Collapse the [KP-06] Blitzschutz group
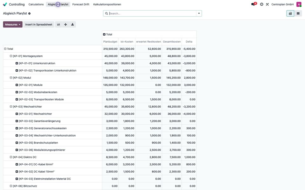Viewport: 305px width, 190px height. (x=52, y=186)
